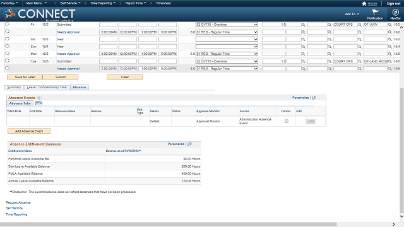Screen dimensions: 404x227
Task: Open the empty time code dropdown for Sun 10/4
Action: [227, 47]
